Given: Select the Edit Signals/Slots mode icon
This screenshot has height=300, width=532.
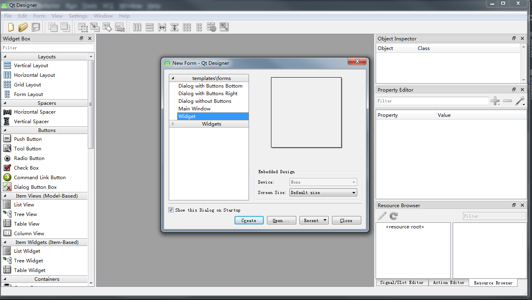Looking at the screenshot, I should click(x=95, y=27).
